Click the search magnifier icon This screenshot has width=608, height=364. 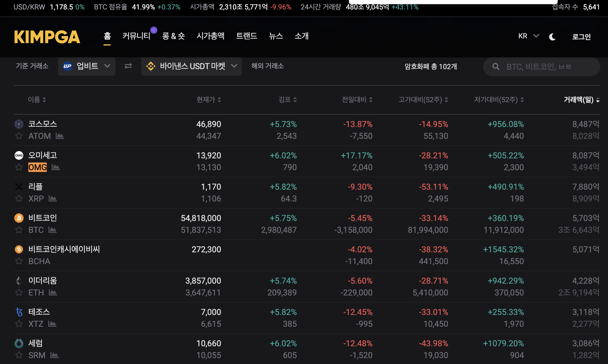(496, 67)
